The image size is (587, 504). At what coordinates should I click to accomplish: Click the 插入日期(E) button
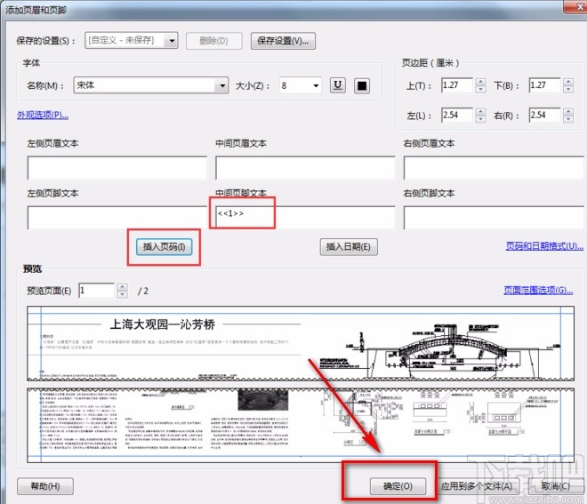pyautogui.click(x=349, y=247)
